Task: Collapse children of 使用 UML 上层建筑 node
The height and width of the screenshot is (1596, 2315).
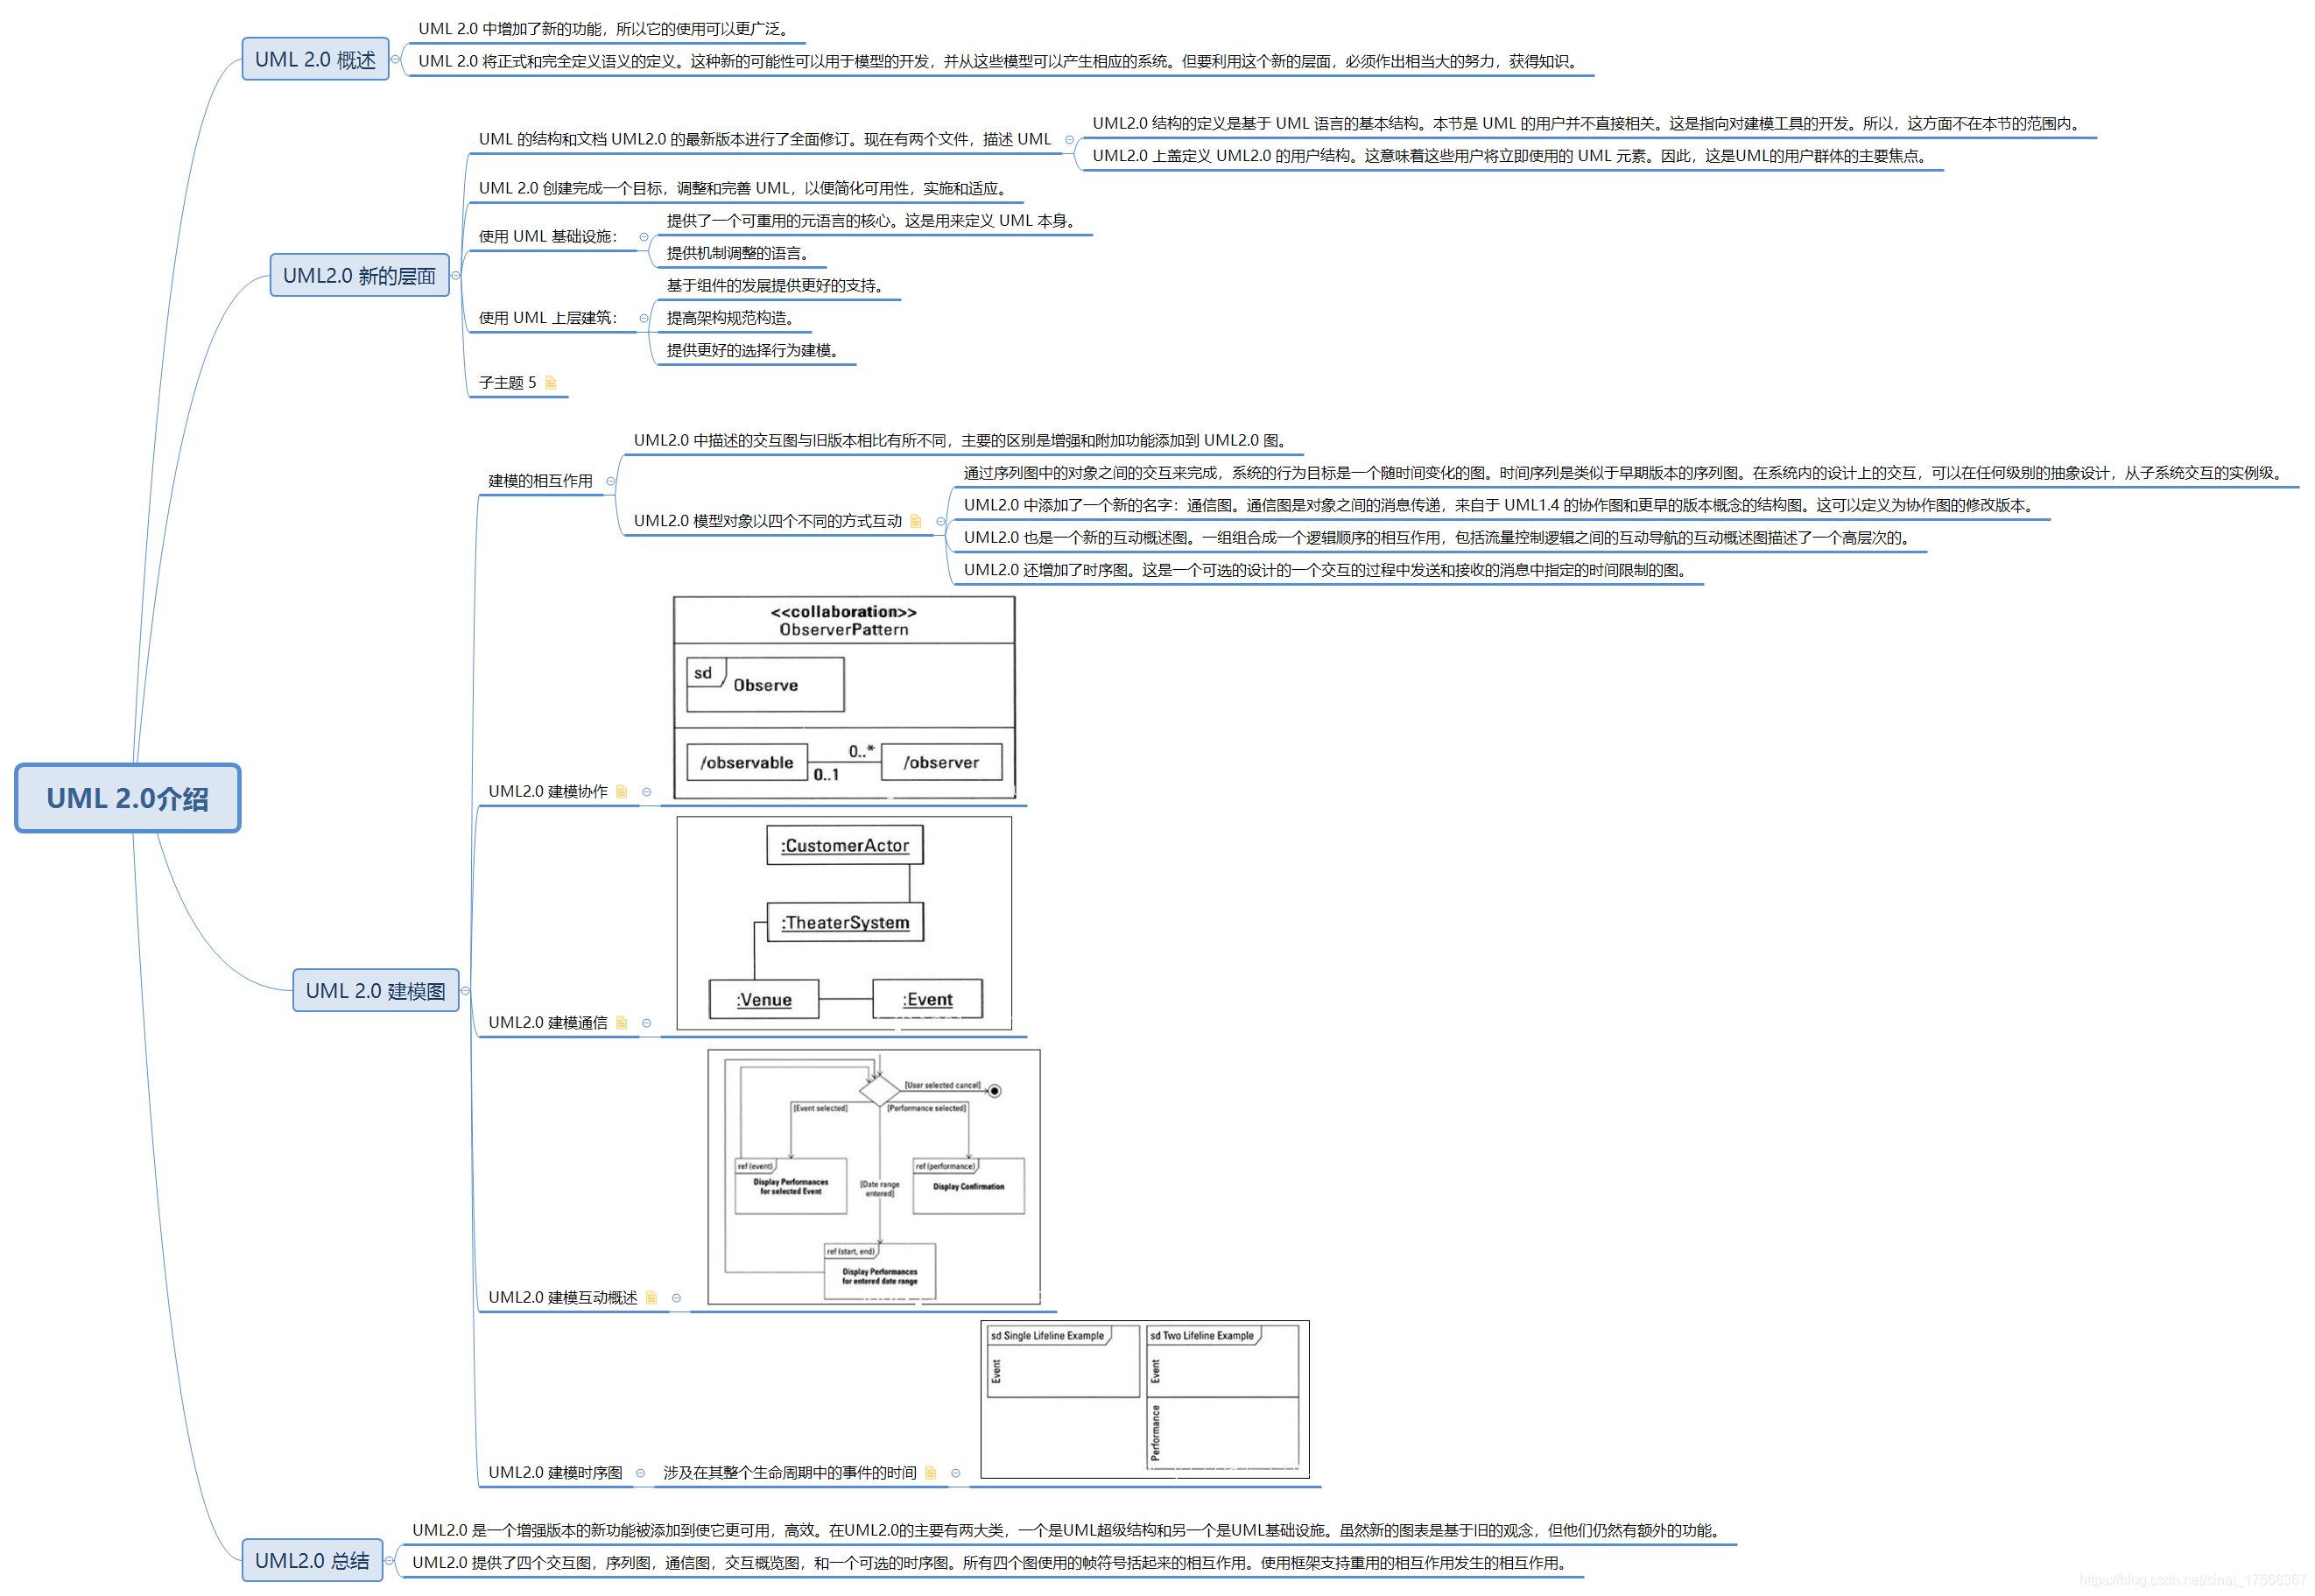Action: tap(643, 319)
